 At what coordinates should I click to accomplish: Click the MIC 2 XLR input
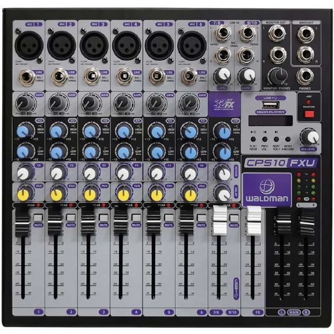pyautogui.click(x=62, y=45)
